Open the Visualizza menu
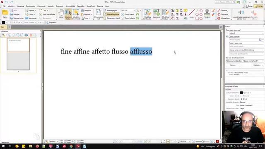Viewport: 265px width, 149px height. point(20,6)
